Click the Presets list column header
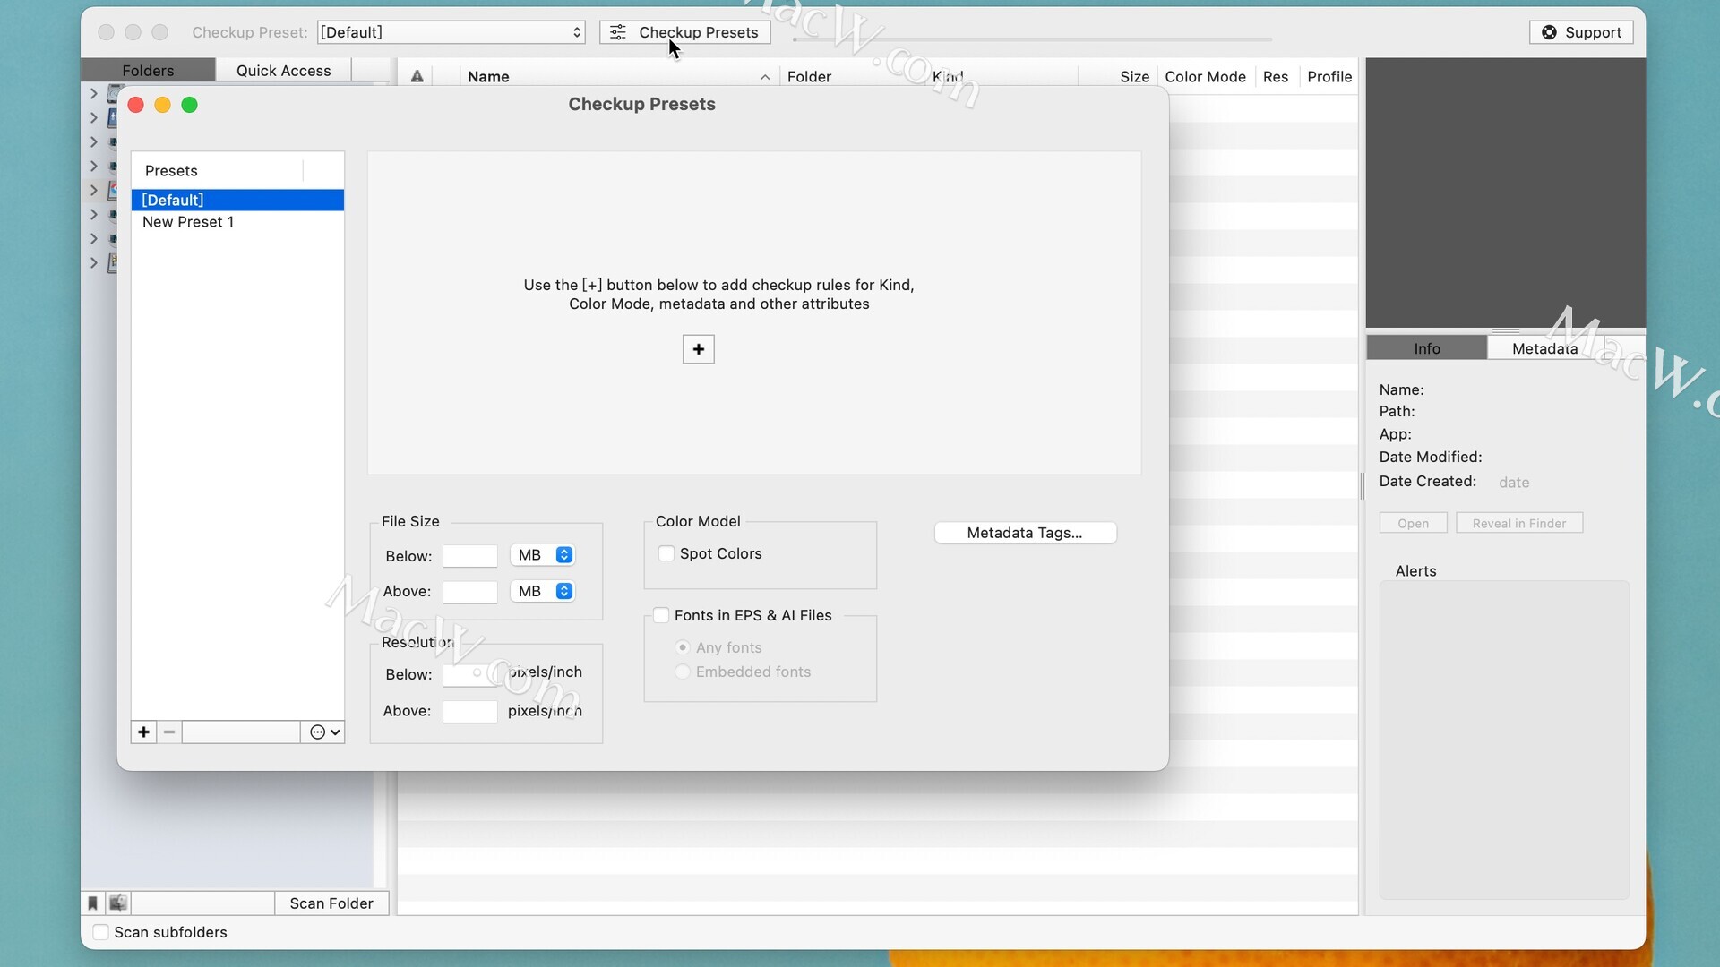 click(217, 170)
